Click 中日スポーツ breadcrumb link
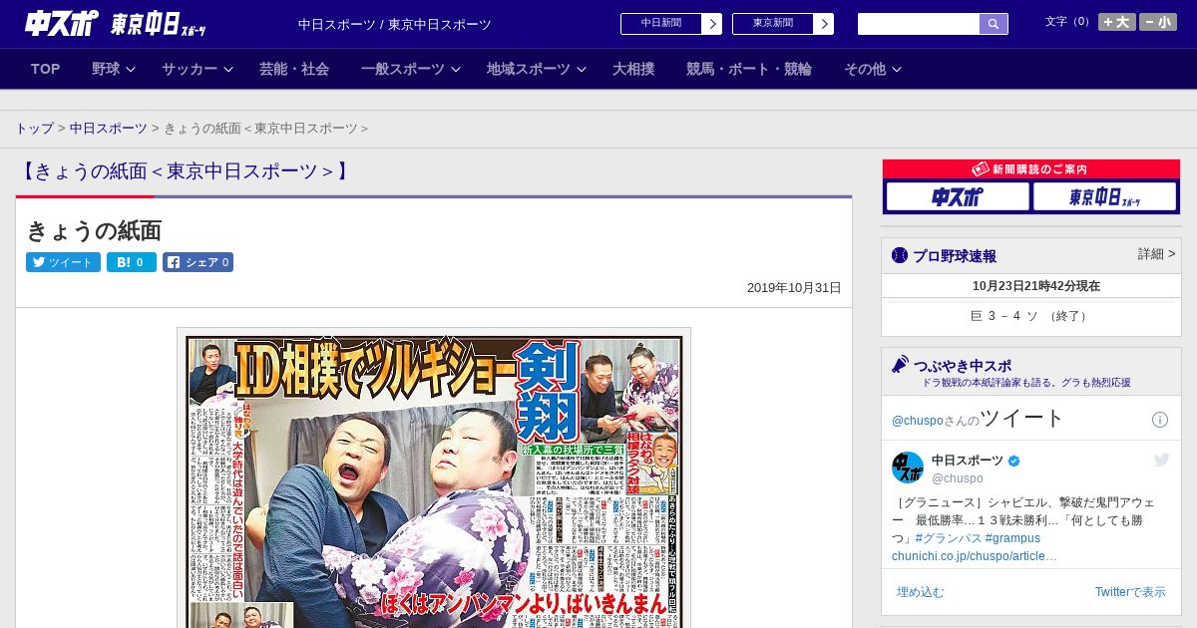Screen dimensions: 1197x628 click(109, 129)
